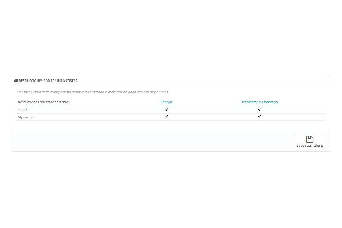Click the RESTRICCIONES POR TRANSPORTISTAS panel title

point(48,81)
